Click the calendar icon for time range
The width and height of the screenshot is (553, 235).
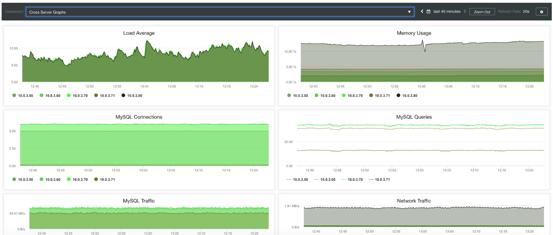(428, 12)
